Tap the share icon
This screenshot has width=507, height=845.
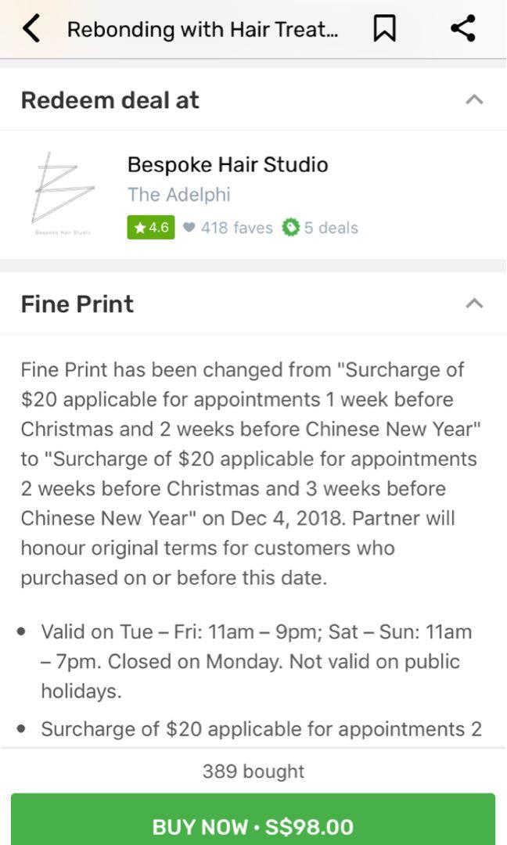pos(463,30)
